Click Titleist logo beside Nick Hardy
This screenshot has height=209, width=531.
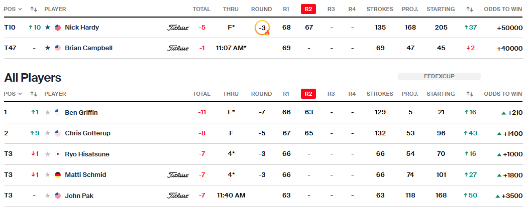(178, 28)
